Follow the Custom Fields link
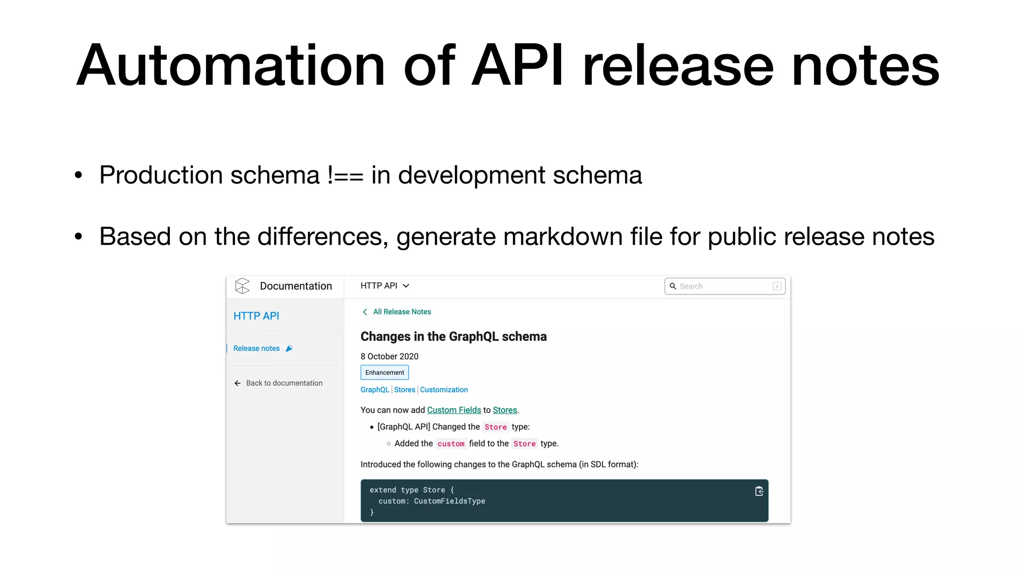Image resolution: width=1017 pixels, height=572 pixels. (x=454, y=410)
